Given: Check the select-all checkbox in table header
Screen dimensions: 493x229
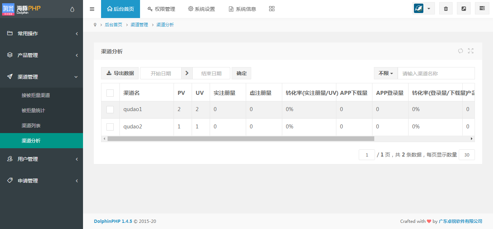Looking at the screenshot, I should (x=110, y=93).
